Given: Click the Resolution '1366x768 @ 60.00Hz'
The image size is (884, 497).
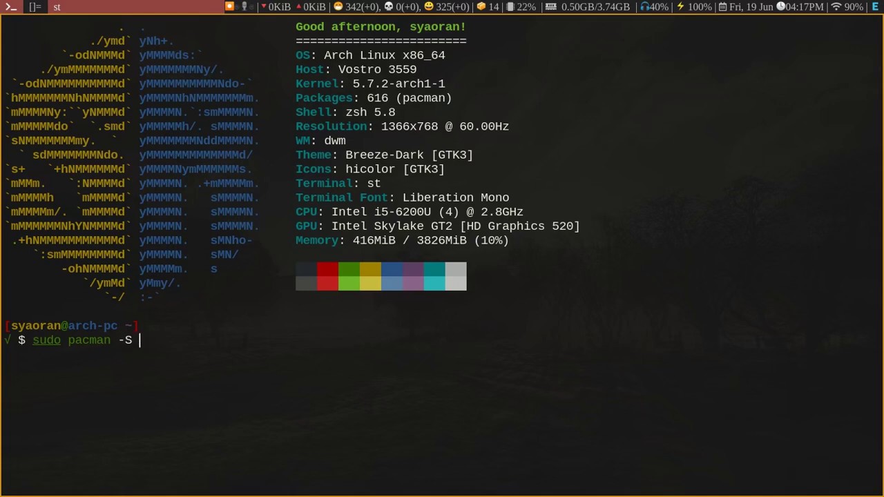Looking at the screenshot, I should [x=445, y=126].
